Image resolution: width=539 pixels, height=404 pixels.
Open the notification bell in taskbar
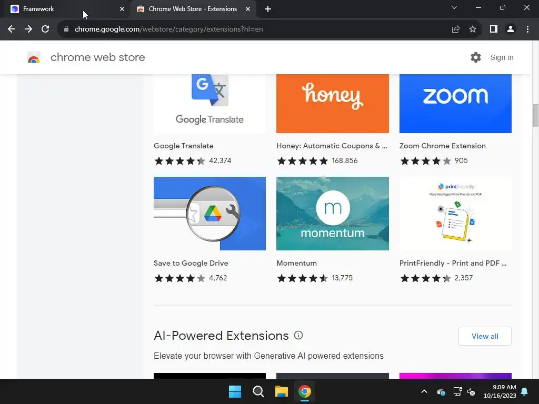525,391
